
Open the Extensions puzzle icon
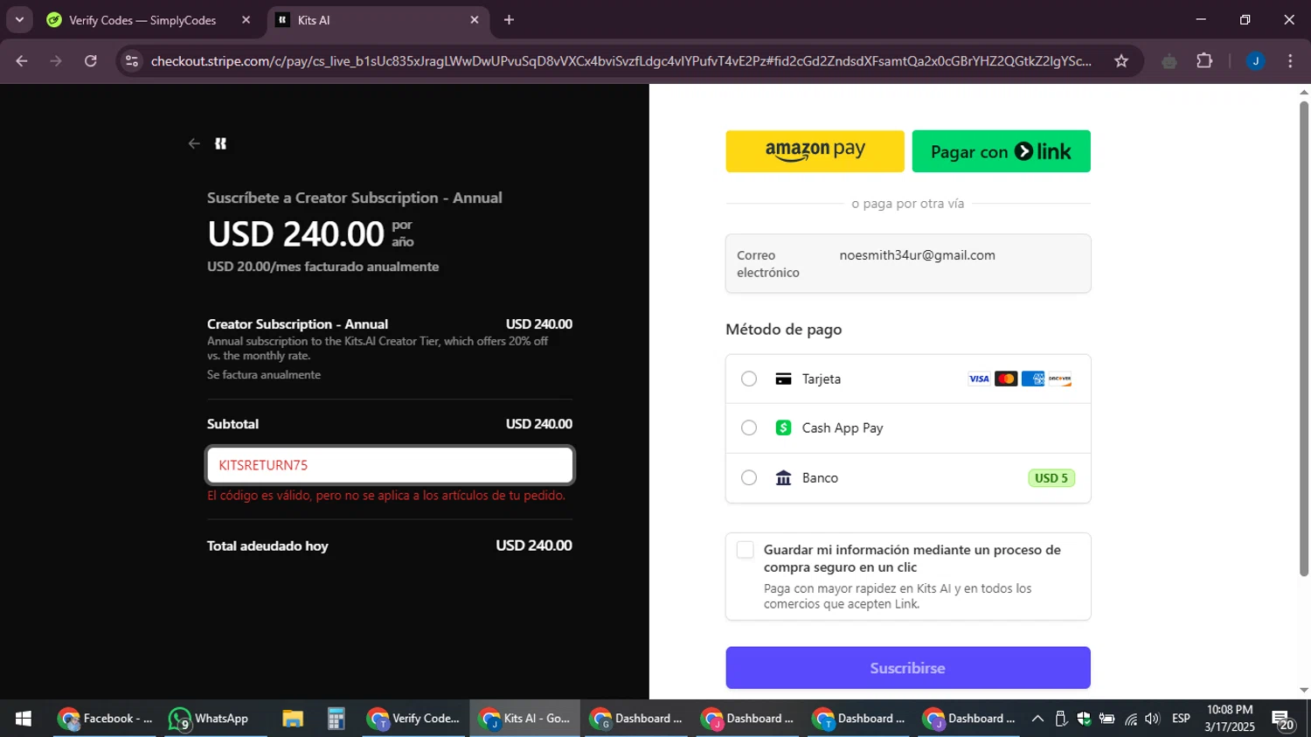coord(1204,61)
